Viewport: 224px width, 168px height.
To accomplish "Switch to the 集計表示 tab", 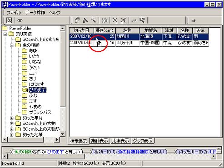I will pos(100,141).
